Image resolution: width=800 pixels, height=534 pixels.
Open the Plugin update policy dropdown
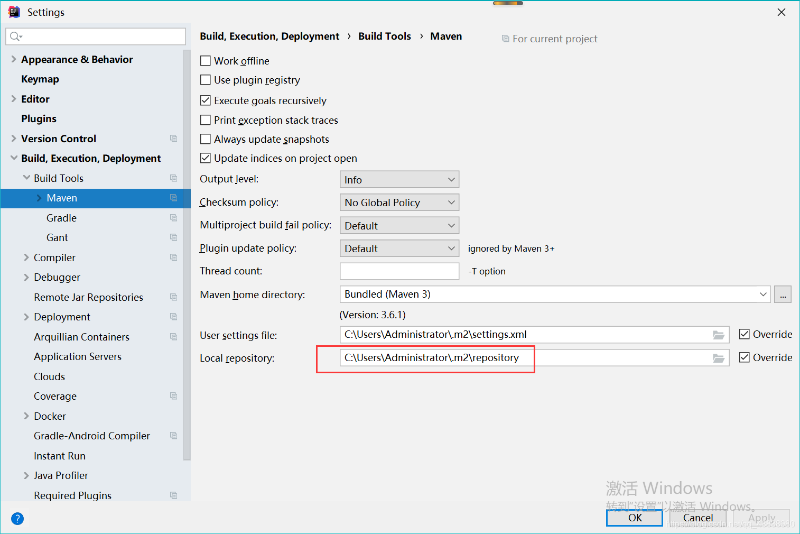[399, 248]
